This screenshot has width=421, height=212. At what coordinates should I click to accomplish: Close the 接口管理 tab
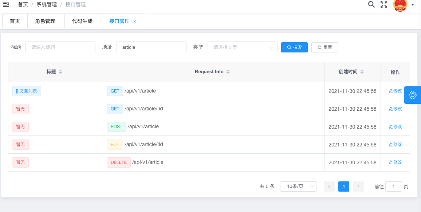click(x=135, y=21)
